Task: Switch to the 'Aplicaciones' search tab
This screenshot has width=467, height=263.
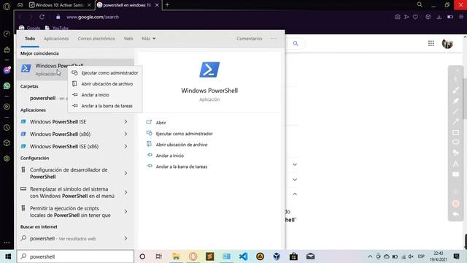Action: tap(56, 39)
